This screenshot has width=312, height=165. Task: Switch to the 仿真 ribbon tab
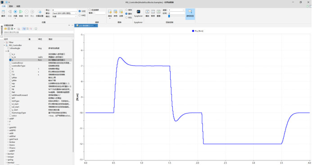coord(4,6)
